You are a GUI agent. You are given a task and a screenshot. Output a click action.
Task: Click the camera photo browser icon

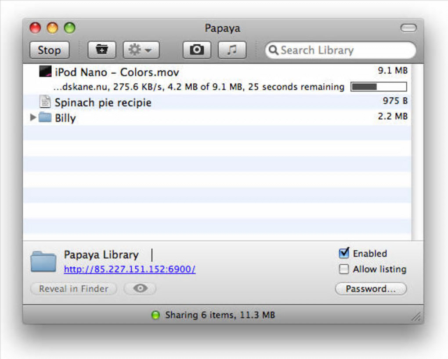(197, 50)
